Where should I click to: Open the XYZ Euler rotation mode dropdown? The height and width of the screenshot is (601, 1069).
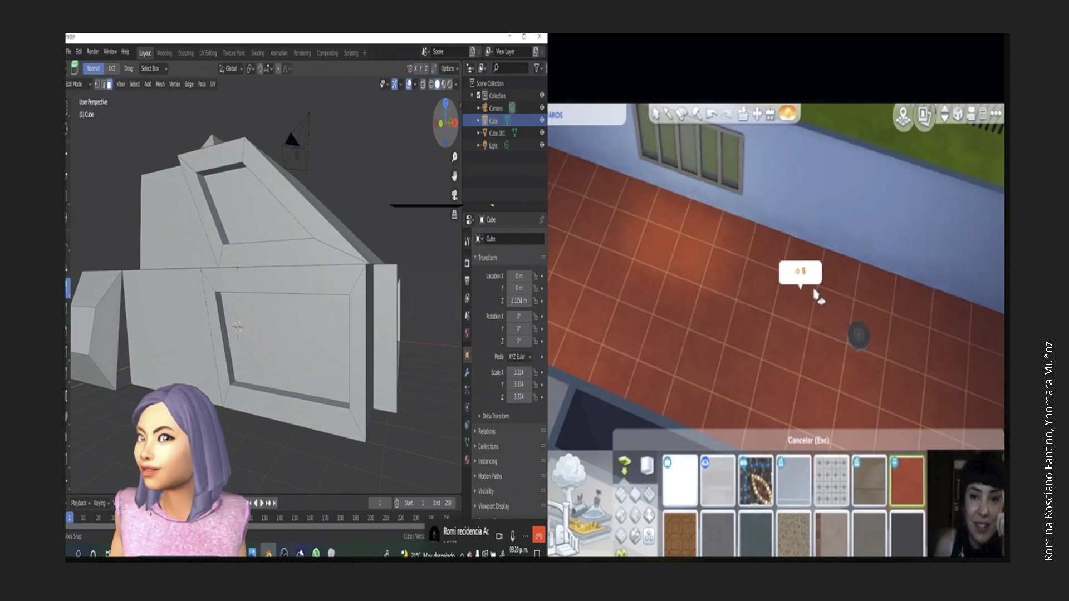520,357
